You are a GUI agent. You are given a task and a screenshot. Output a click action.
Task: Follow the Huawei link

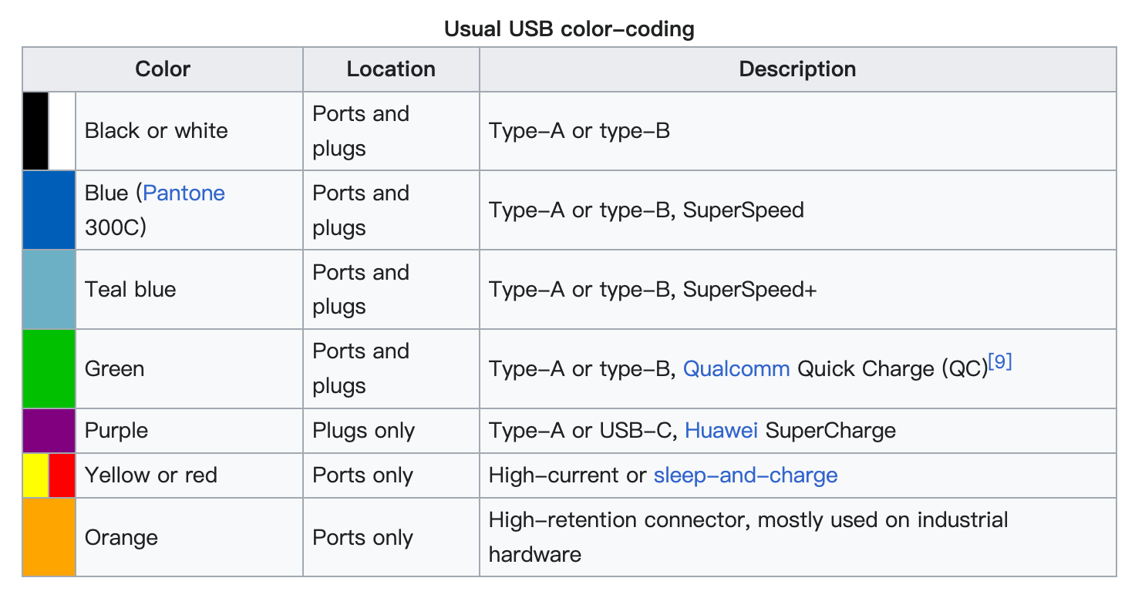721,430
